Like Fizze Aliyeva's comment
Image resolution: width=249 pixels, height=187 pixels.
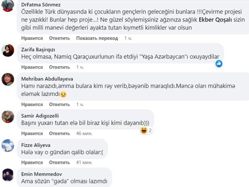tap(32, 163)
